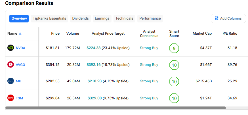
Task: Click MU Smart Score 10 badge
Action: 174,81
